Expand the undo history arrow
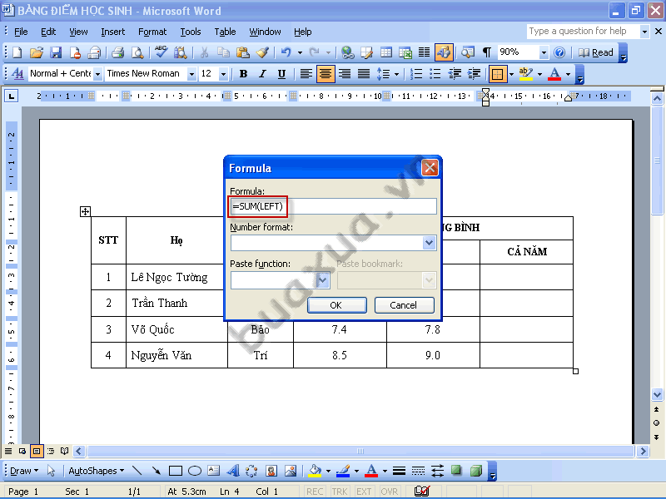666x499 pixels. (x=300, y=52)
